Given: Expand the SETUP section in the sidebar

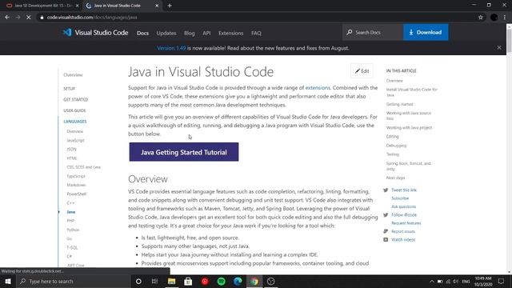Looking at the screenshot, I should pos(70,89).
